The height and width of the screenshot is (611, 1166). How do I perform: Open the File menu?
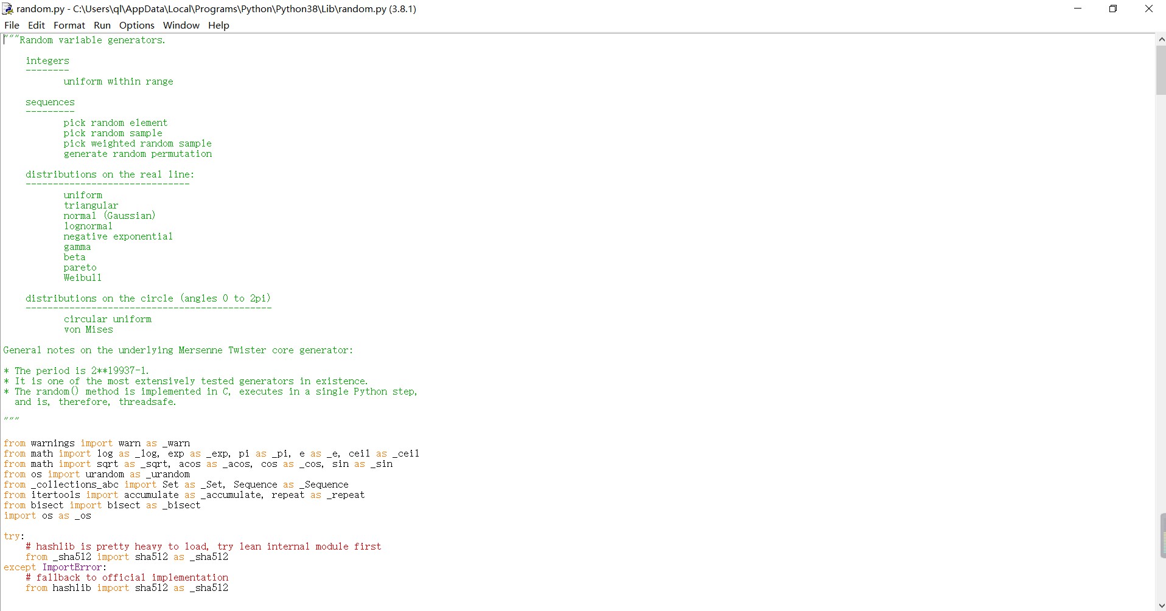tap(12, 25)
